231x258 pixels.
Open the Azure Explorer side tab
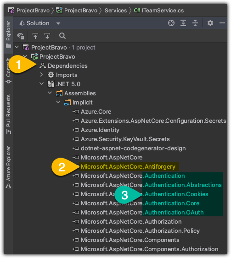(x=8, y=167)
